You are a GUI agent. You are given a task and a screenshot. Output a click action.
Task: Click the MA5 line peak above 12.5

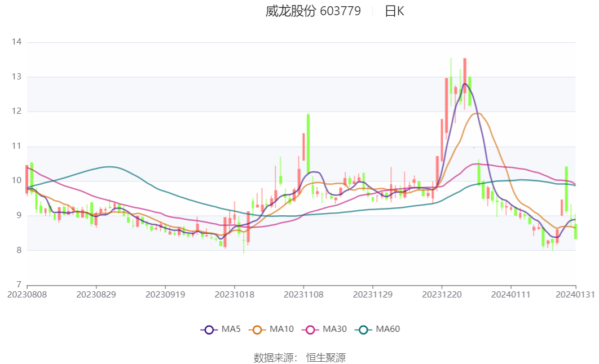click(x=465, y=84)
